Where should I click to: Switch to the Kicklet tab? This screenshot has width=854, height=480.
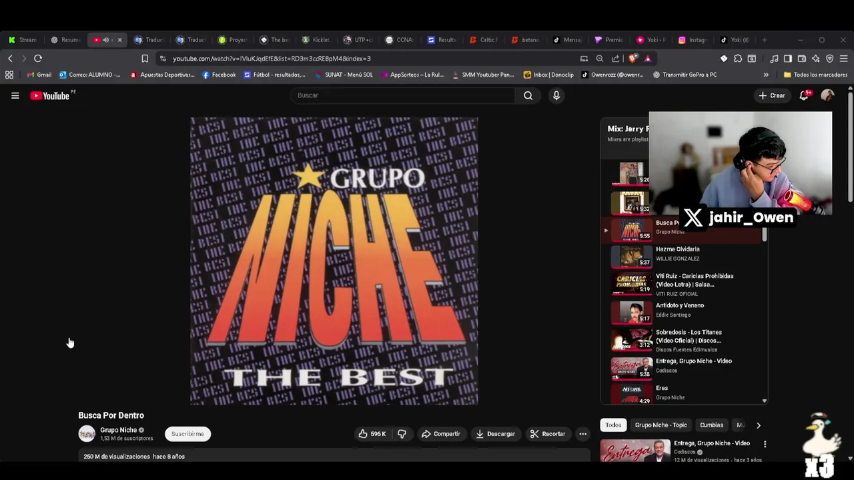point(316,40)
